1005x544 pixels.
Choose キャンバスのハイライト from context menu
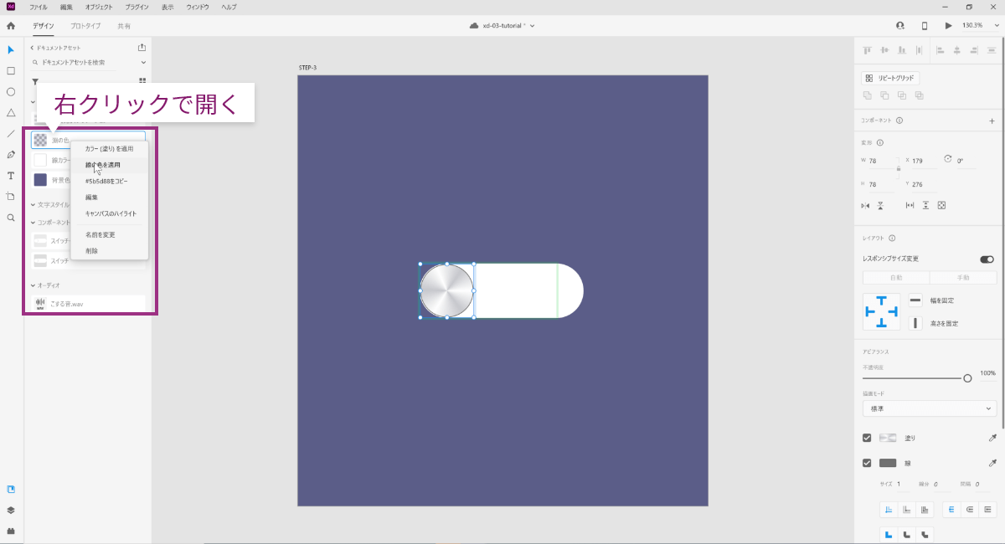110,213
